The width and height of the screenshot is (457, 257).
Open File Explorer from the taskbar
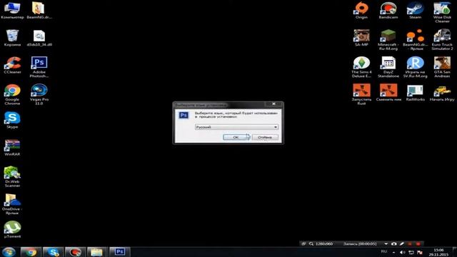point(97,252)
